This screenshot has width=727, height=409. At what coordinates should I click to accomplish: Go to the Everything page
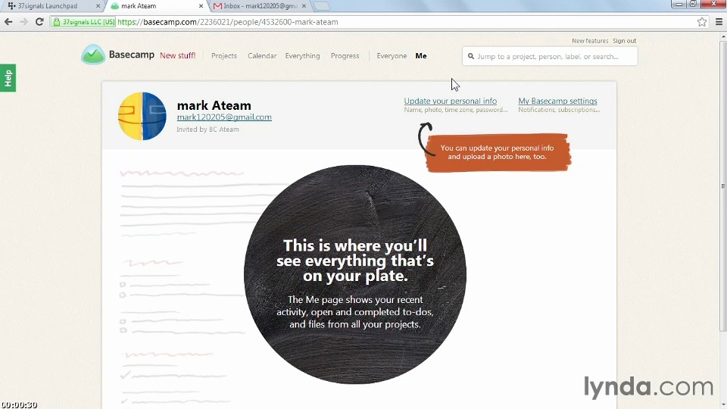click(302, 55)
